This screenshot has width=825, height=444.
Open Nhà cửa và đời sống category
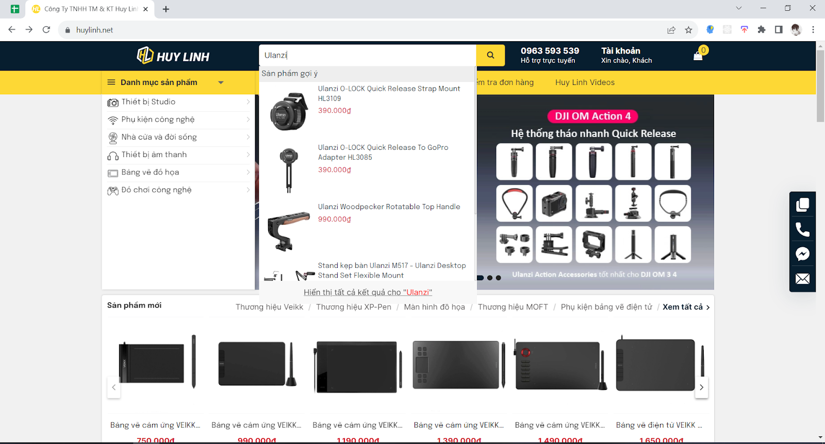[159, 137]
